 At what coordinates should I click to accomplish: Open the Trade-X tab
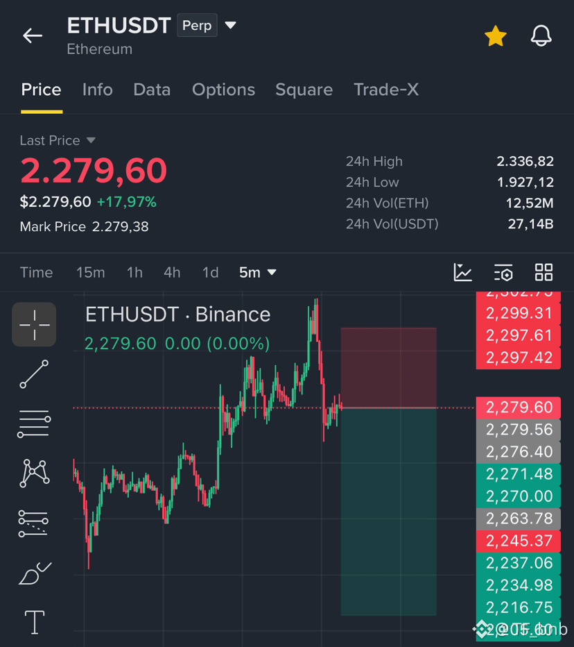(386, 90)
